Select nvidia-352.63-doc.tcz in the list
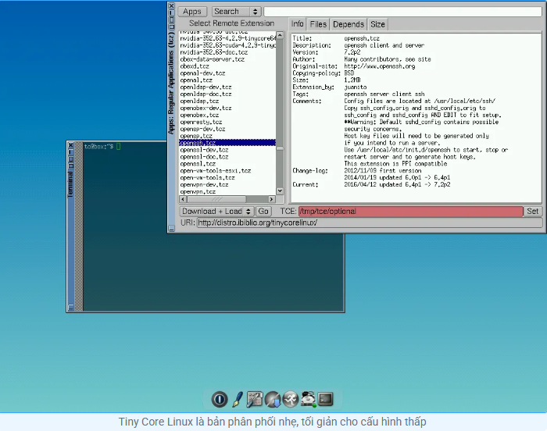This screenshot has height=431, width=547. tap(227, 52)
